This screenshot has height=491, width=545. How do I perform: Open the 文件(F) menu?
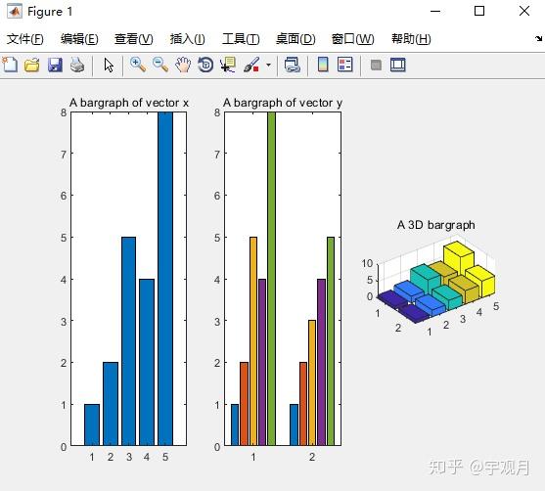pyautogui.click(x=25, y=38)
